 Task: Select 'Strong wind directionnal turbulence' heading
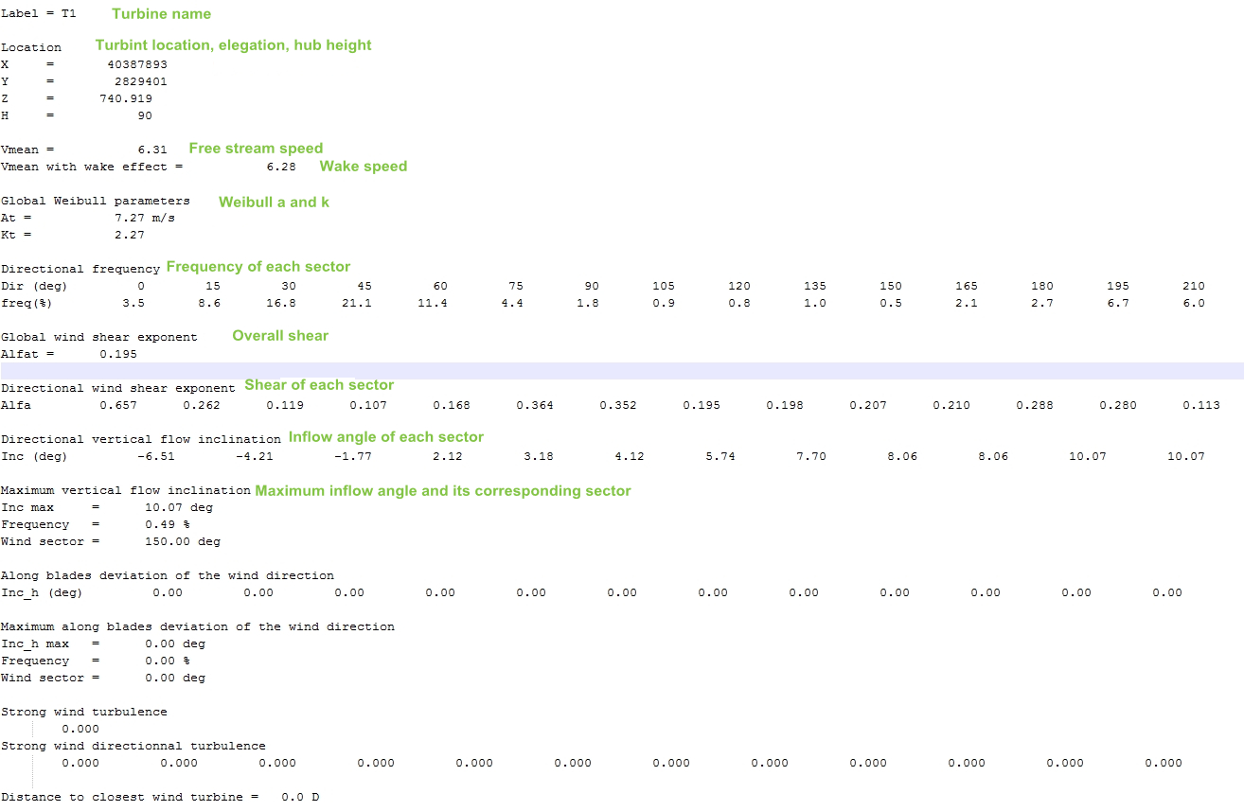(133, 746)
